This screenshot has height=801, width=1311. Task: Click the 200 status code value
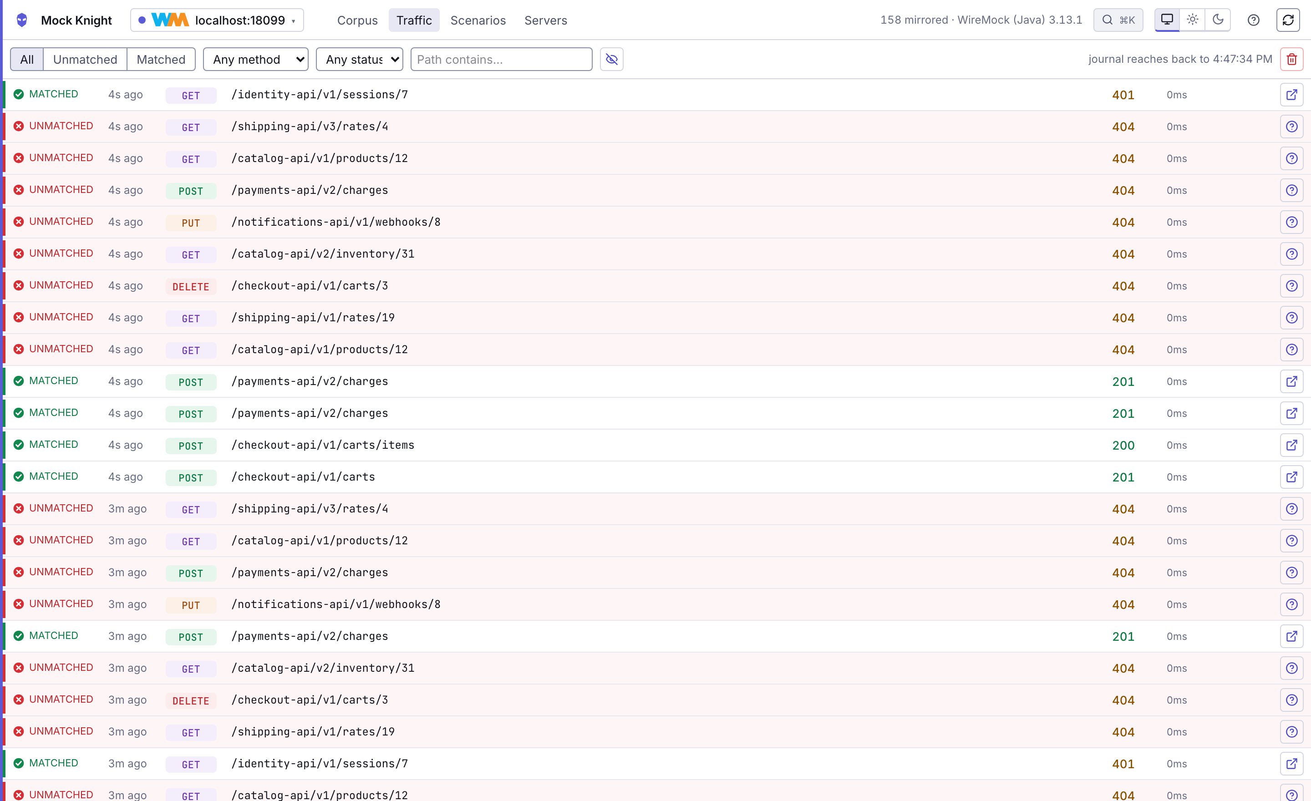(1123, 445)
